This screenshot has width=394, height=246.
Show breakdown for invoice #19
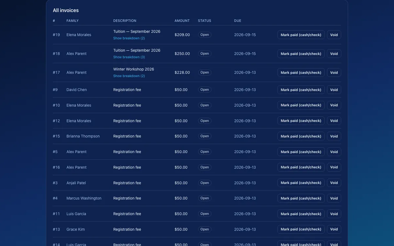click(129, 38)
